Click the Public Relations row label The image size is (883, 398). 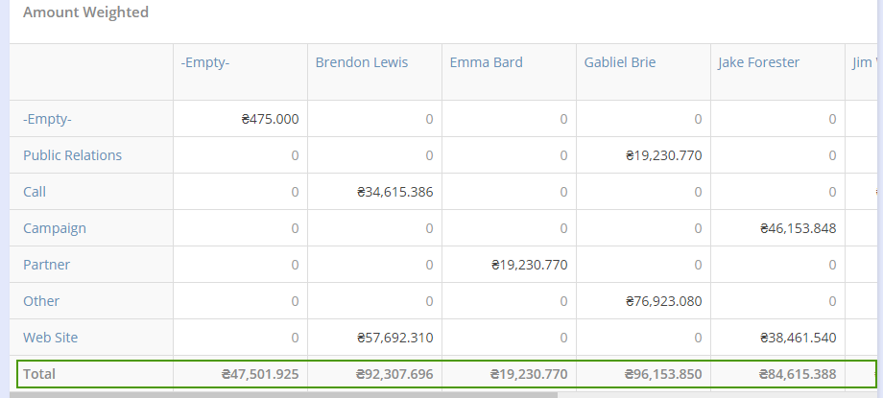click(72, 155)
